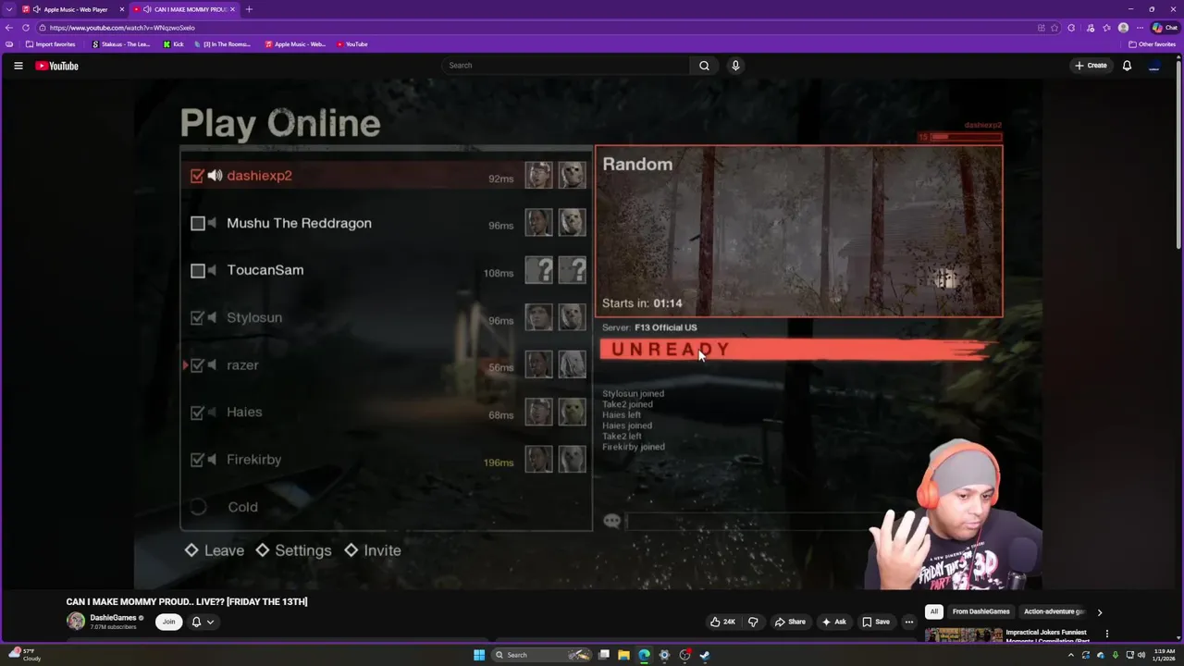Open the Windows Start menu
This screenshot has height=666, width=1184.
point(479,655)
